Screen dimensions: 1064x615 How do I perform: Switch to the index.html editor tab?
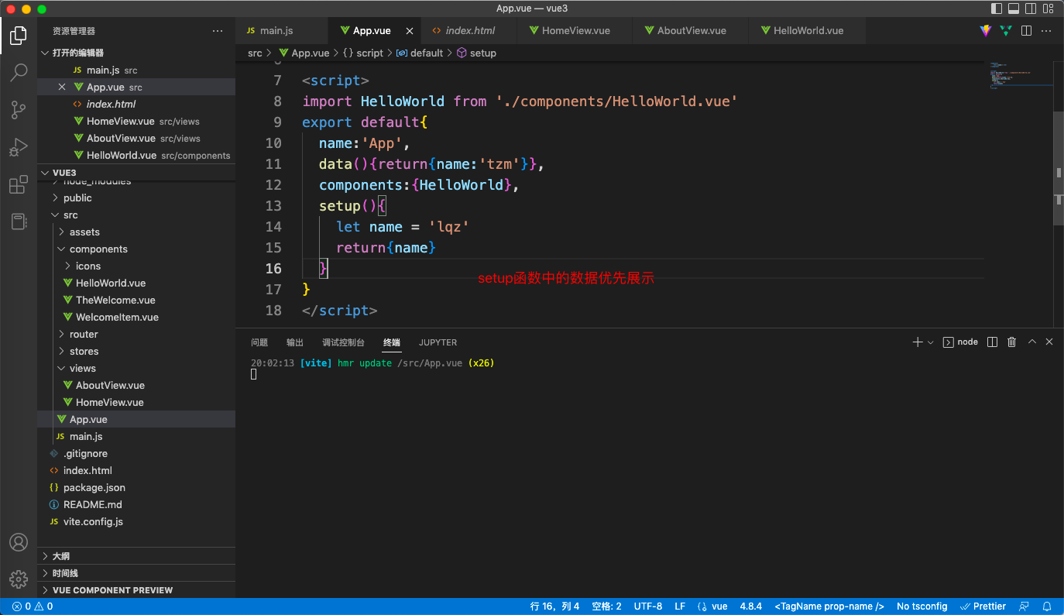(469, 31)
